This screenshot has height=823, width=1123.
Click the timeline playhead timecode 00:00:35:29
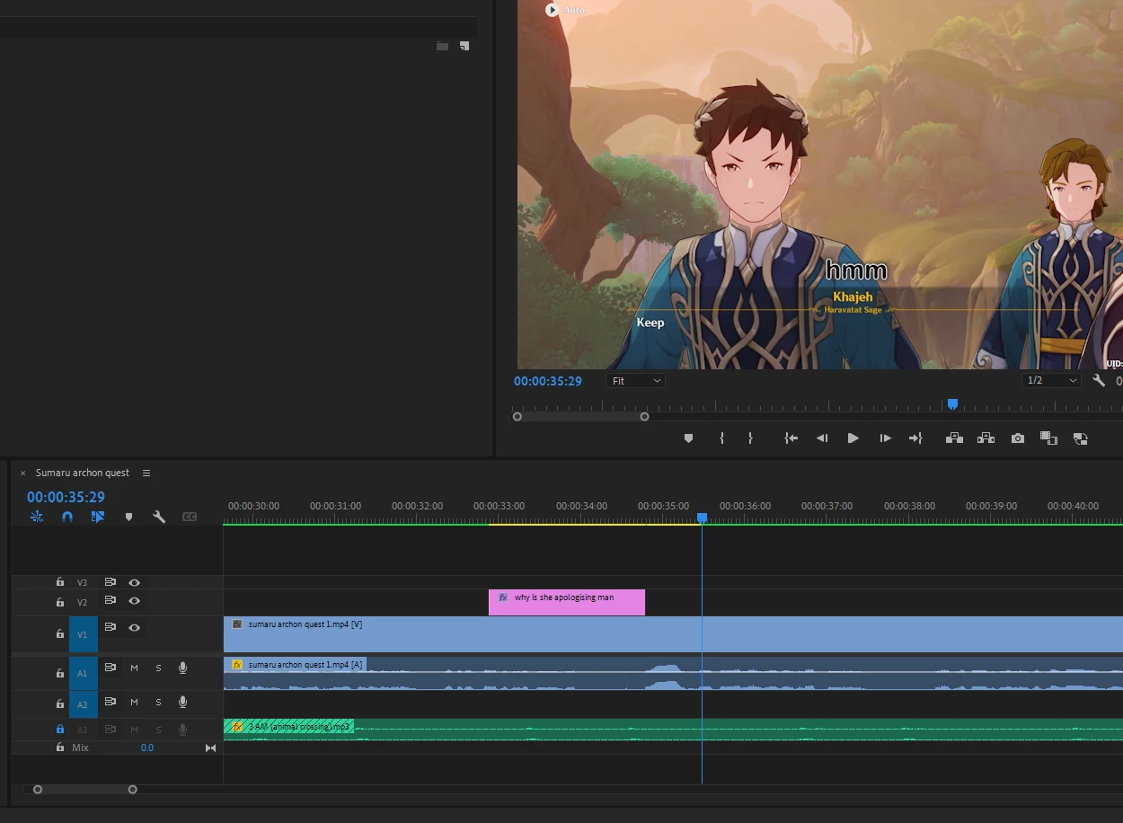[66, 497]
